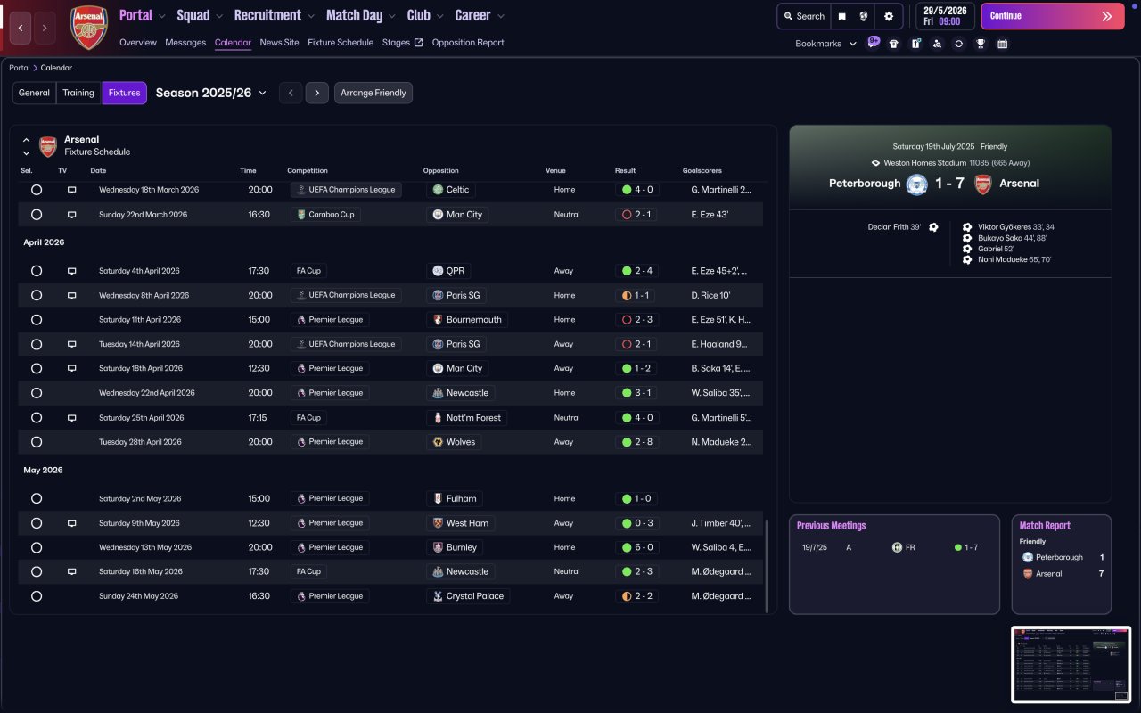Image resolution: width=1141 pixels, height=713 pixels.
Task: Select the Celtic fixture radio button
Action: pyautogui.click(x=37, y=190)
